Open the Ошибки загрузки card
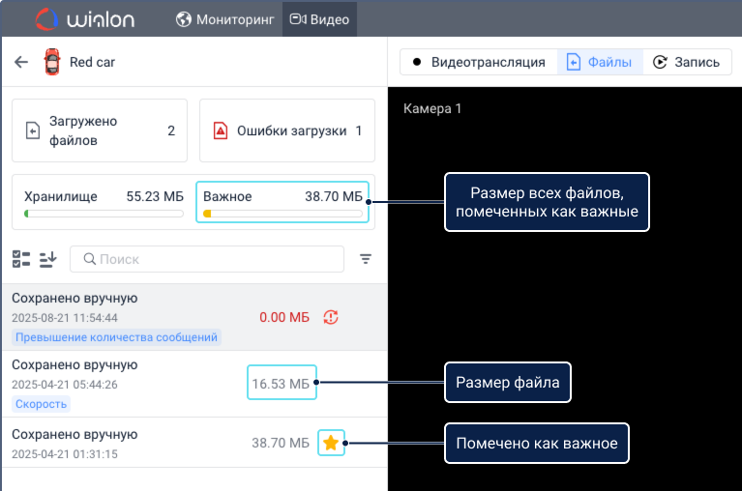Image resolution: width=742 pixels, height=491 pixels. pos(286,130)
